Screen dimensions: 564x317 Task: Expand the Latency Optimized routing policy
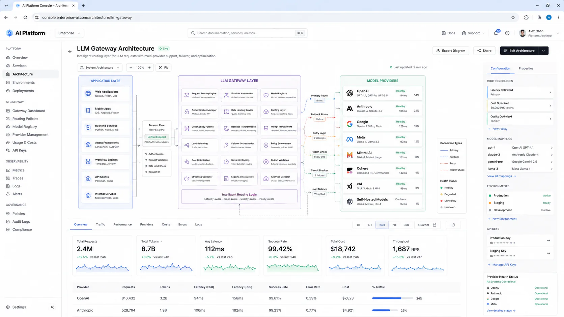coord(520,92)
